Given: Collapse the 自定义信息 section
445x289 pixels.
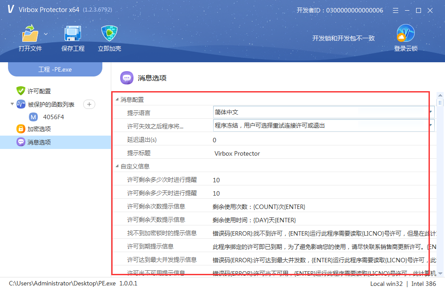Looking at the screenshot, I should pyautogui.click(x=117, y=166).
